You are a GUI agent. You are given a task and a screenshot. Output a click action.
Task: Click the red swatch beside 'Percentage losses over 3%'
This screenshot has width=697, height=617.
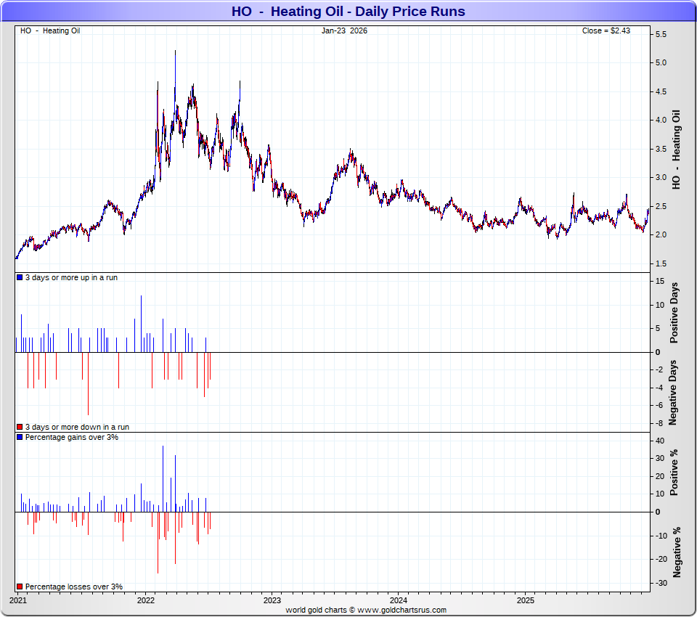tap(20, 587)
